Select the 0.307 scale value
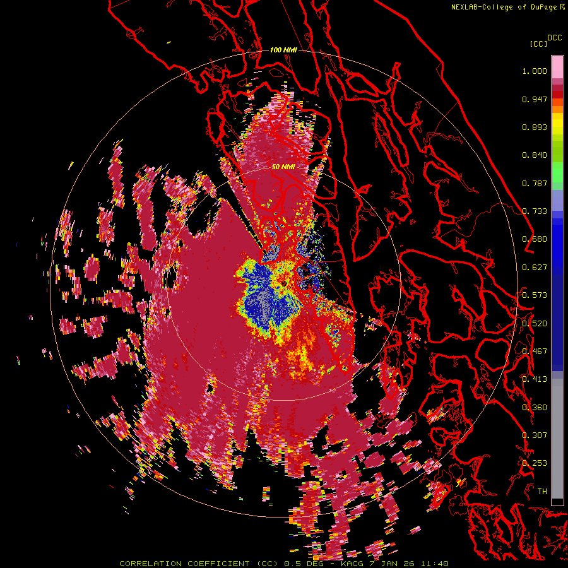The width and height of the screenshot is (568, 568). [535, 435]
